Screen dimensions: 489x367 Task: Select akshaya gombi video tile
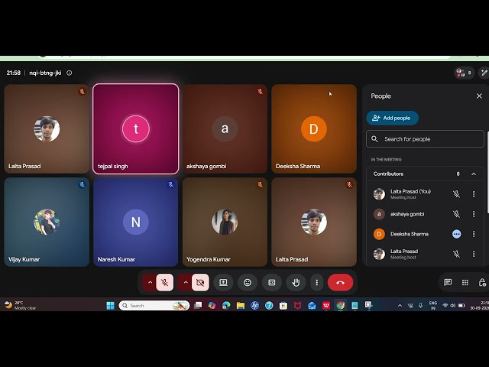225,128
